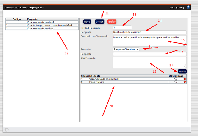View observation for 'Vazamento de combustível'

[x=176, y=79]
